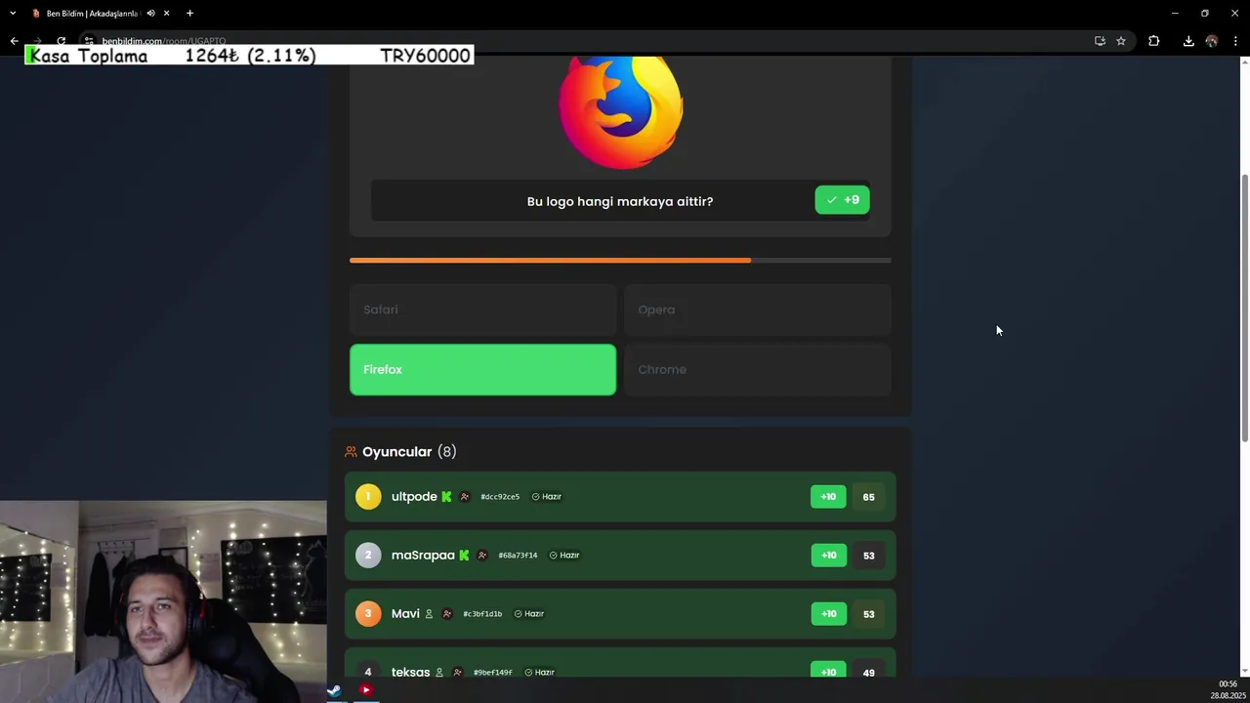Choose the Firefox answer
Viewport: 1250px width, 703px height.
coord(483,370)
